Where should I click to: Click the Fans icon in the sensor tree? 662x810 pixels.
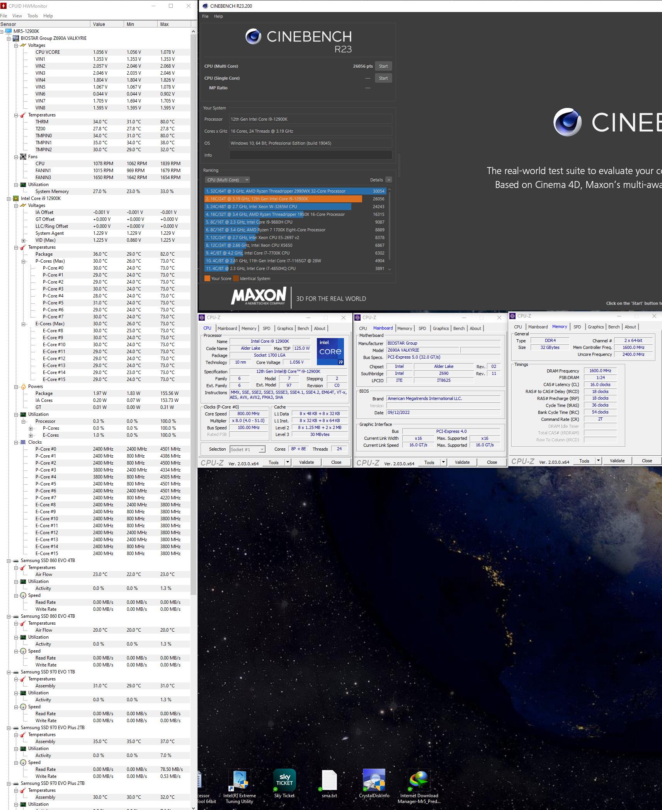click(23, 157)
